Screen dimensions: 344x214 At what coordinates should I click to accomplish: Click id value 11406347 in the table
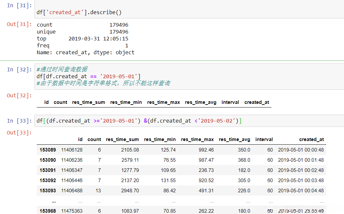72,170
